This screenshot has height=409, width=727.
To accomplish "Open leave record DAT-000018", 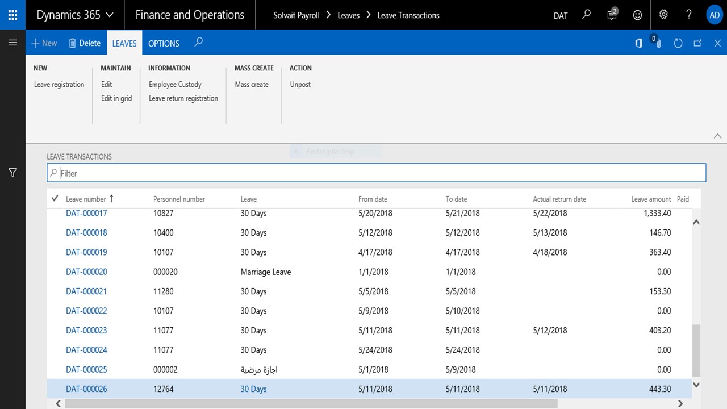I will 86,233.
